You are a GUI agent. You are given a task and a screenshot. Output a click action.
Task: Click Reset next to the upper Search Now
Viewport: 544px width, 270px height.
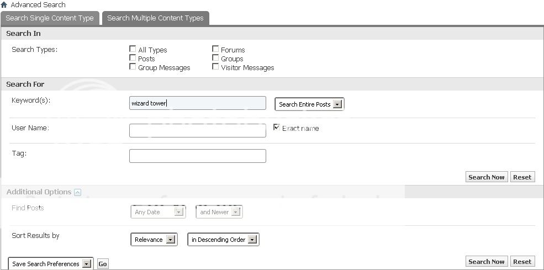pos(522,177)
